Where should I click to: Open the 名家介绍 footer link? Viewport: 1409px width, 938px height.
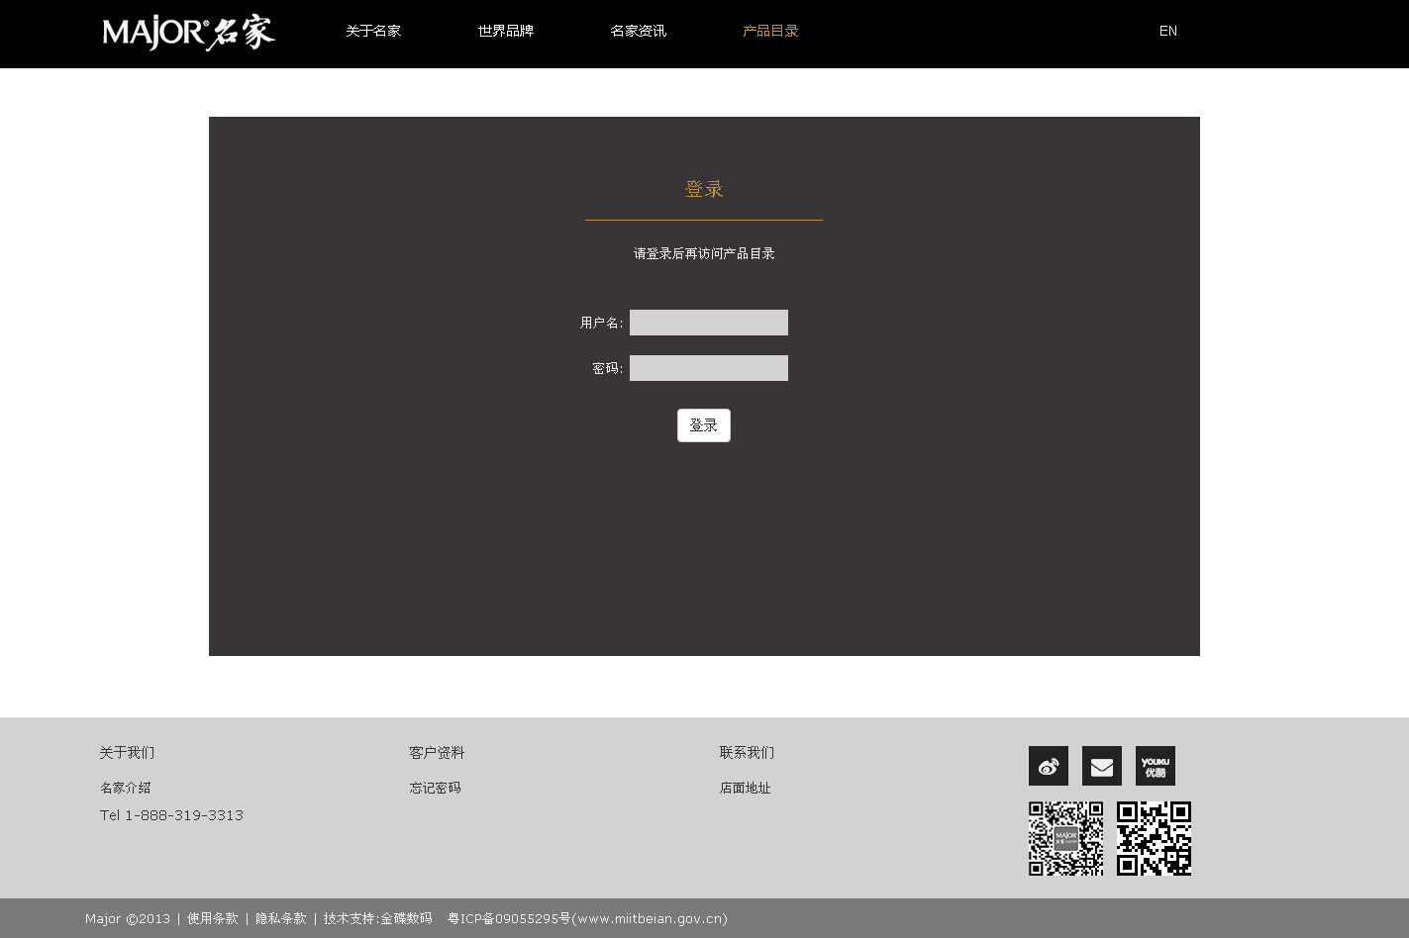(x=126, y=789)
